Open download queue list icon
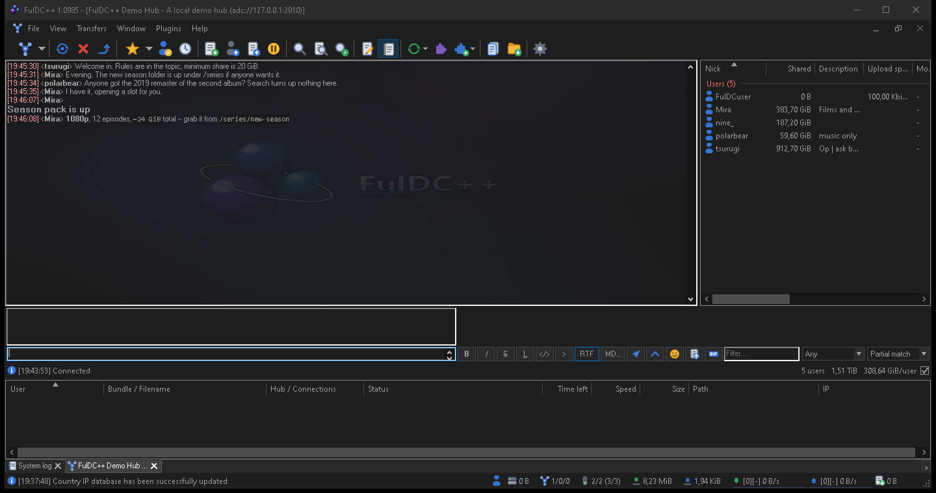 (211, 49)
